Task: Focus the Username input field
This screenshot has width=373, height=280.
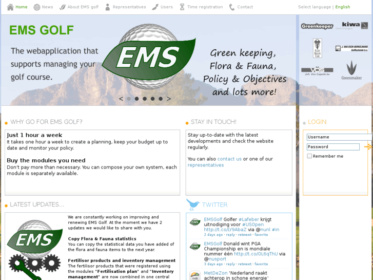Action: click(x=340, y=137)
